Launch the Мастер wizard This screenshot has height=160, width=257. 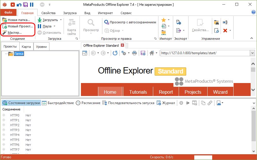(x=12, y=33)
